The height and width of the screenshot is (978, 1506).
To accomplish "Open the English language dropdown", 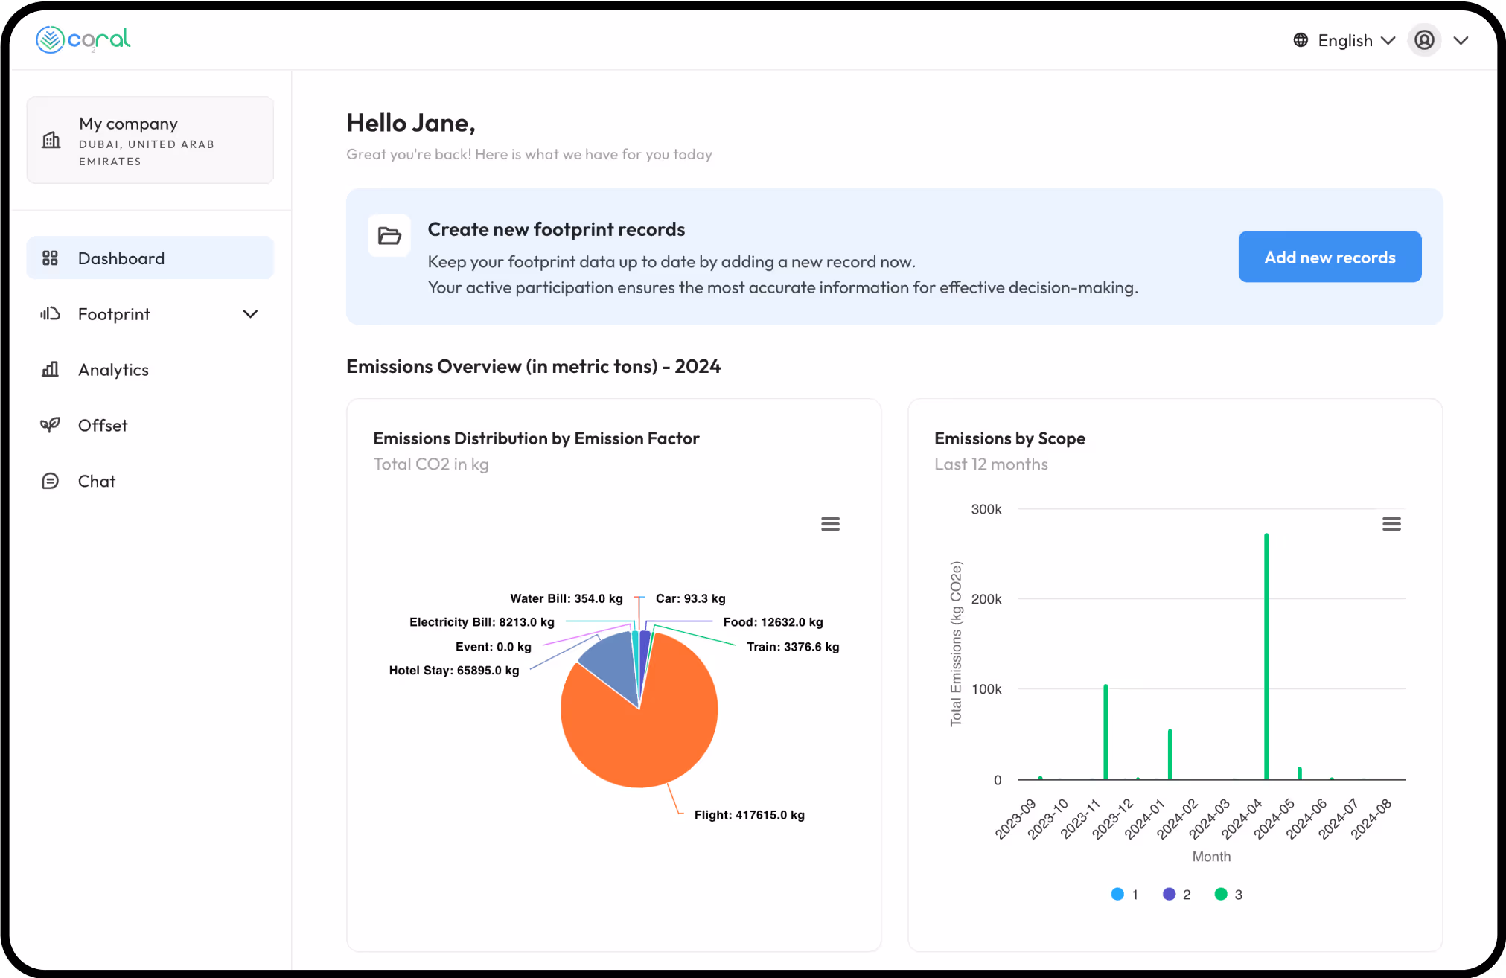I will pos(1344,40).
